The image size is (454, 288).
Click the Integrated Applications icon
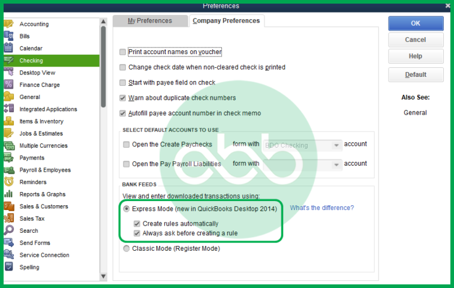coord(8,109)
